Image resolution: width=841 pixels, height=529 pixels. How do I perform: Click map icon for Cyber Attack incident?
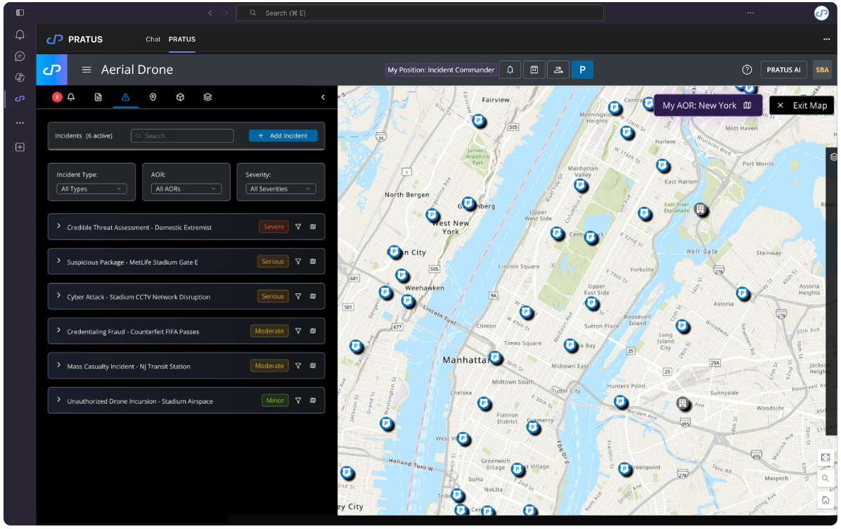tap(313, 297)
